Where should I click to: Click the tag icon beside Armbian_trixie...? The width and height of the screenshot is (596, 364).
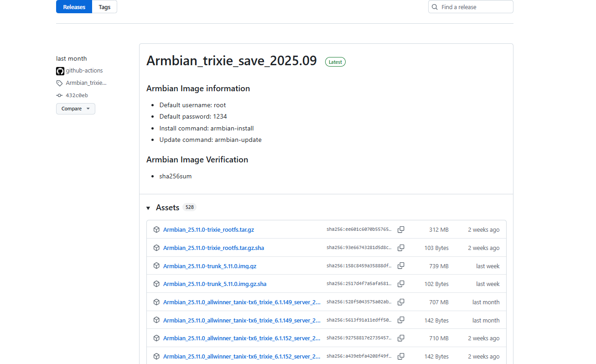[x=59, y=83]
